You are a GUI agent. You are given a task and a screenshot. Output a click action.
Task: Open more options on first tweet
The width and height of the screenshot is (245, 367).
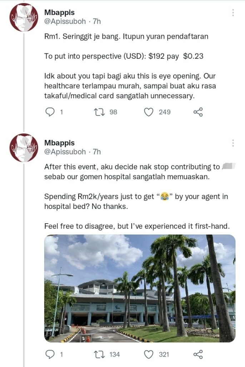pyautogui.click(x=233, y=13)
